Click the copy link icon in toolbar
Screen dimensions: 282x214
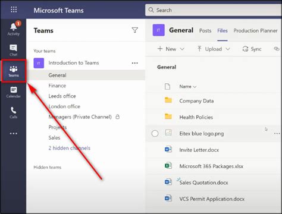276,49
